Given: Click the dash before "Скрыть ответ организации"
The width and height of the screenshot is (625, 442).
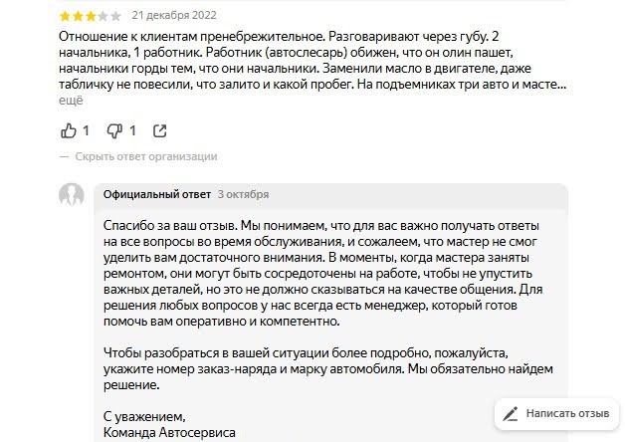Looking at the screenshot, I should (66, 156).
